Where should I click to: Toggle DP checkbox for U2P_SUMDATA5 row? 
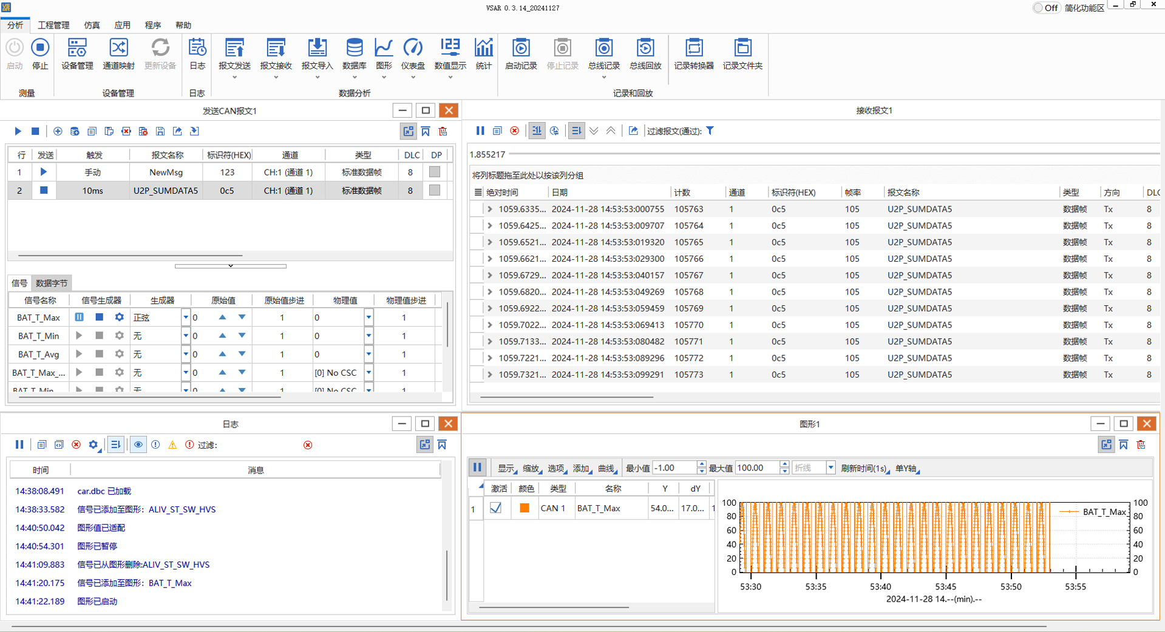[435, 190]
